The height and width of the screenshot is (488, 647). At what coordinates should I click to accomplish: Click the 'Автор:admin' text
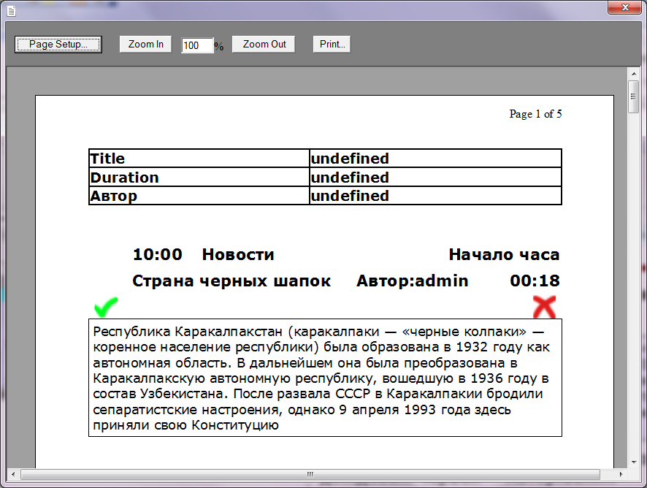point(412,281)
